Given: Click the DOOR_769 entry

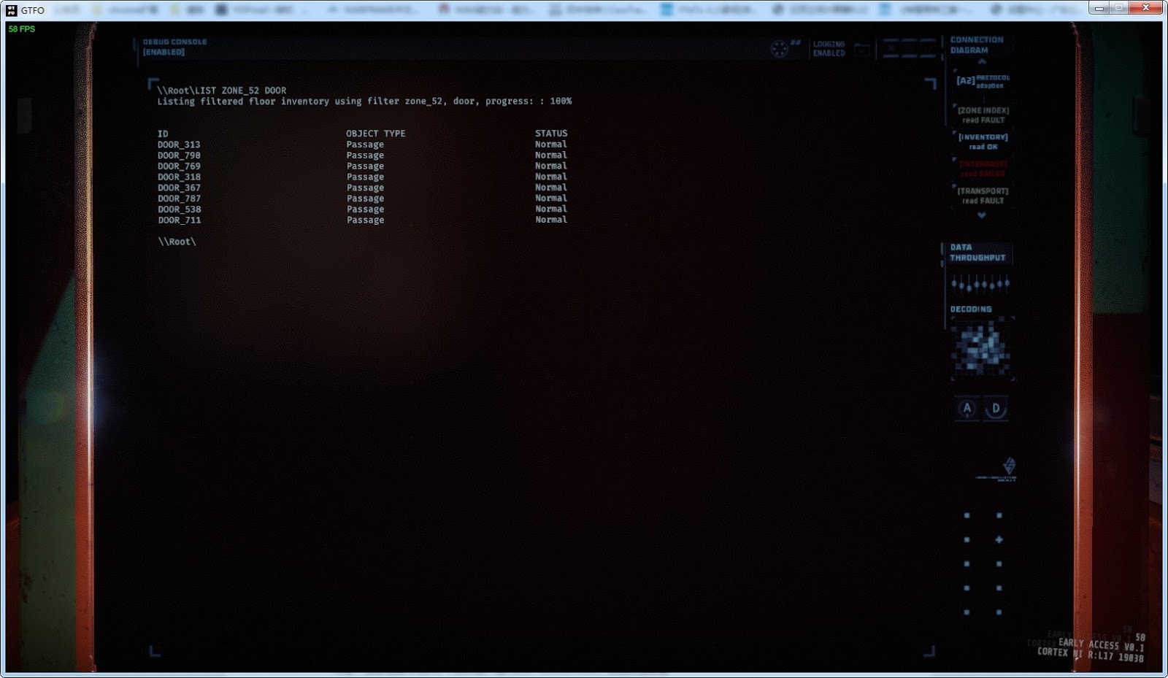Looking at the screenshot, I should (x=179, y=166).
